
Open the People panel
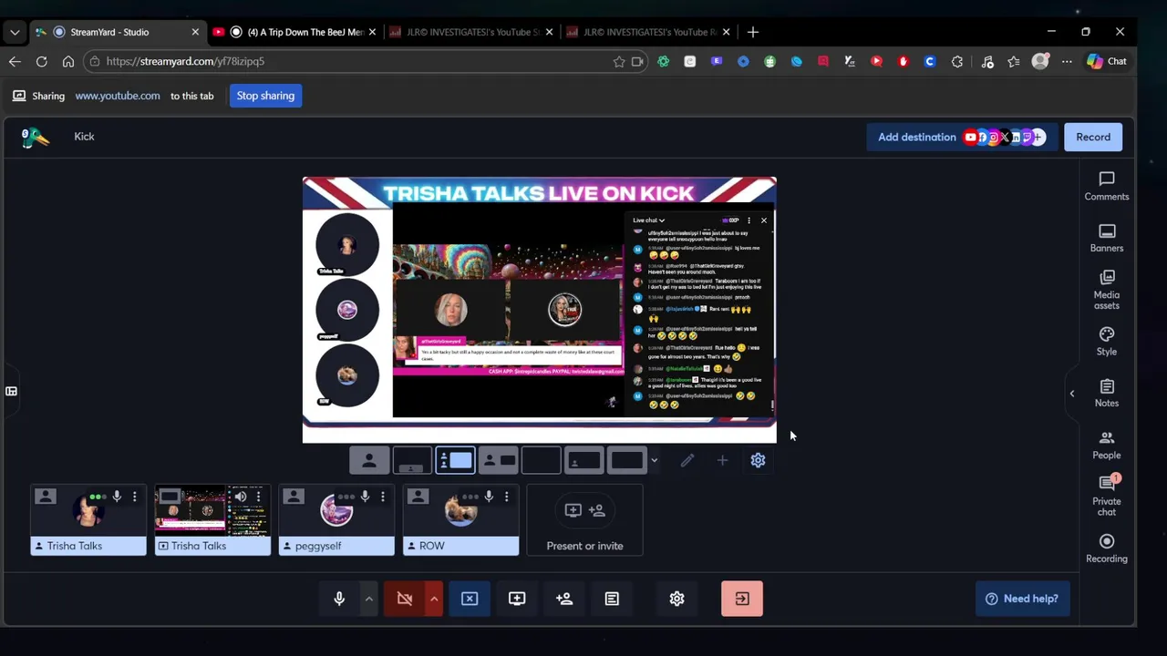pyautogui.click(x=1106, y=446)
